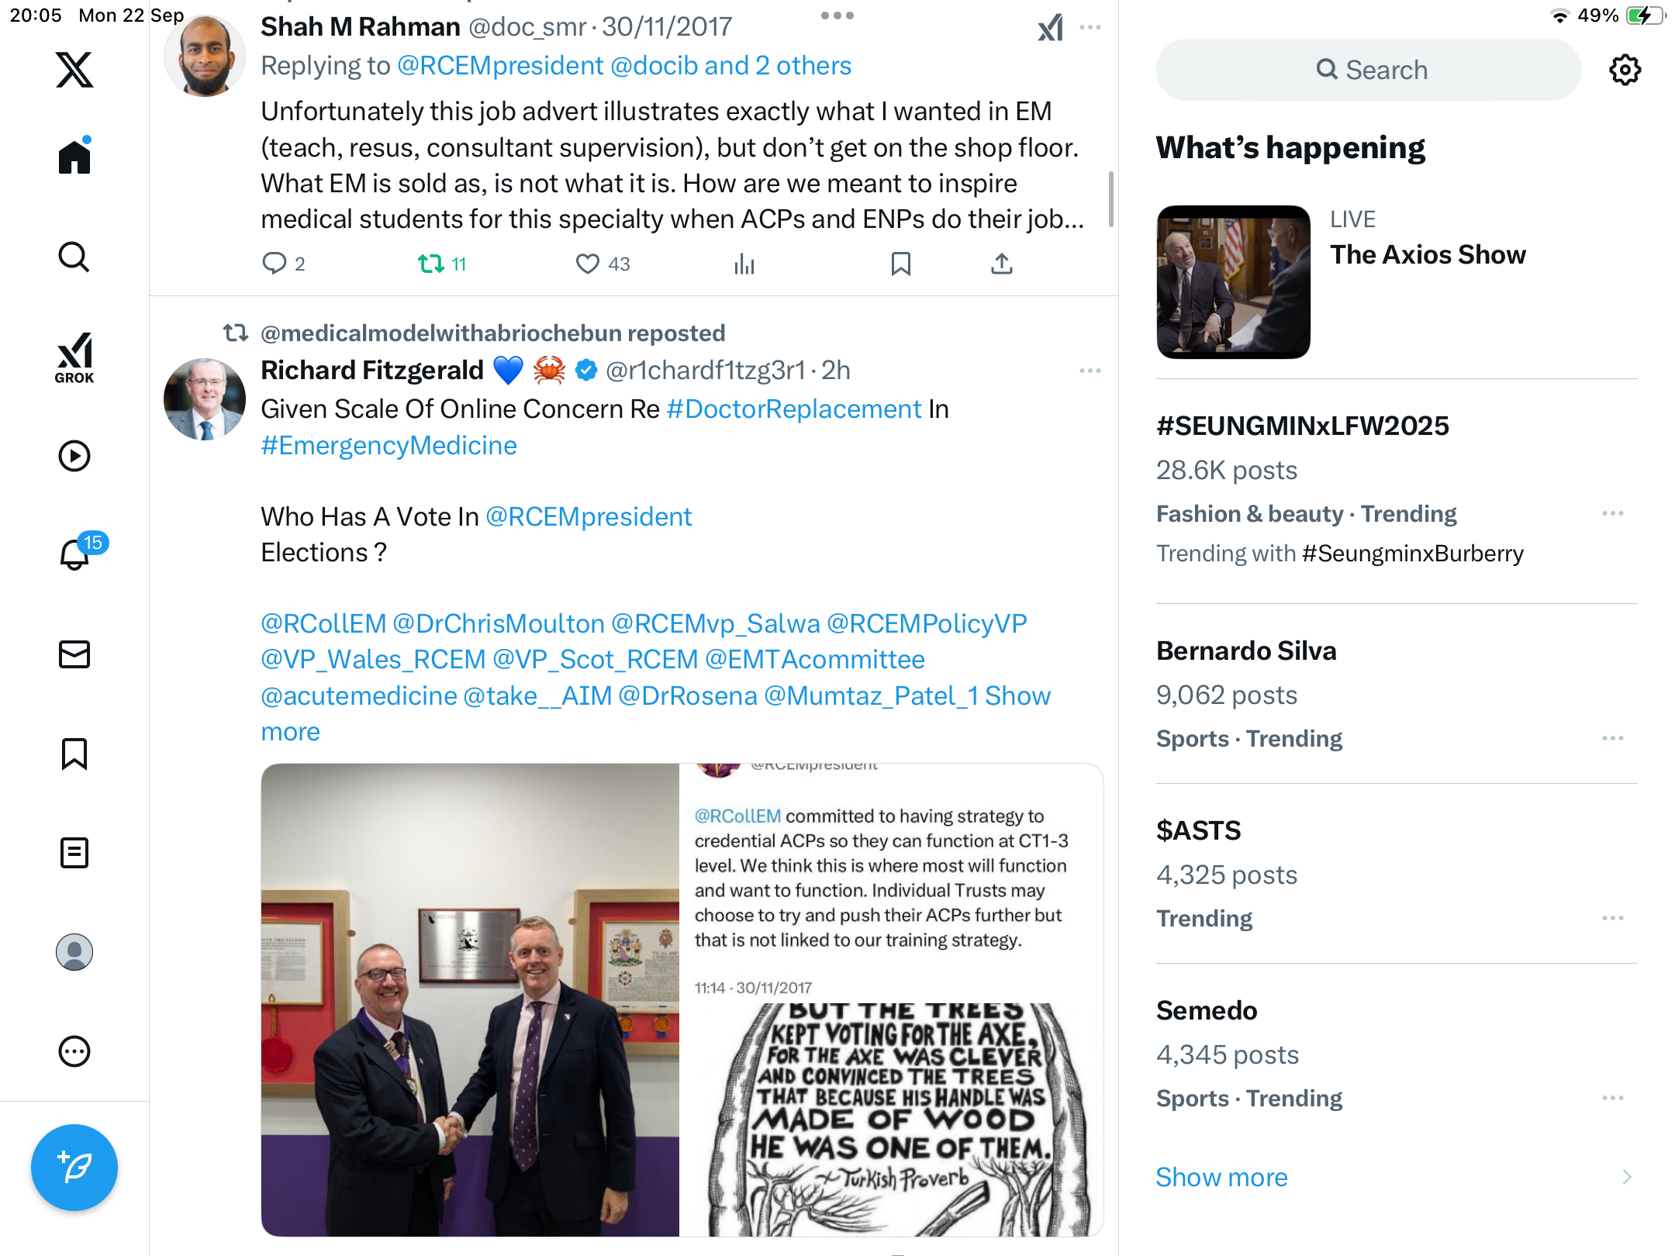The height and width of the screenshot is (1256, 1675).
Task: Open the $ASTS trending topic
Action: (x=1397, y=873)
